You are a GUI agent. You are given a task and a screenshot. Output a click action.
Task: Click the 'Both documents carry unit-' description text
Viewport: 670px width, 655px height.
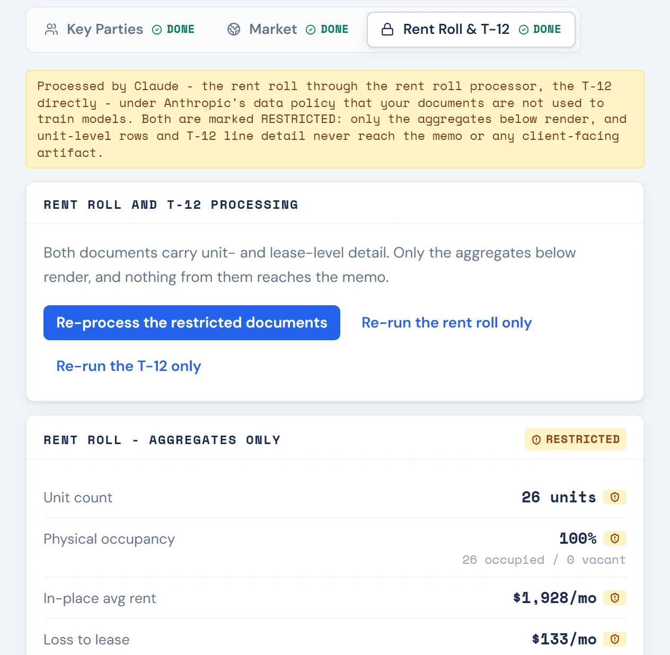coord(310,265)
